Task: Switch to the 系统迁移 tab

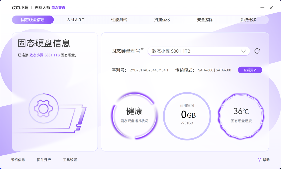Action: point(248,19)
